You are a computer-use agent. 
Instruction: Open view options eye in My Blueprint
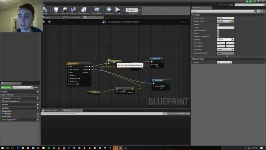36,87
